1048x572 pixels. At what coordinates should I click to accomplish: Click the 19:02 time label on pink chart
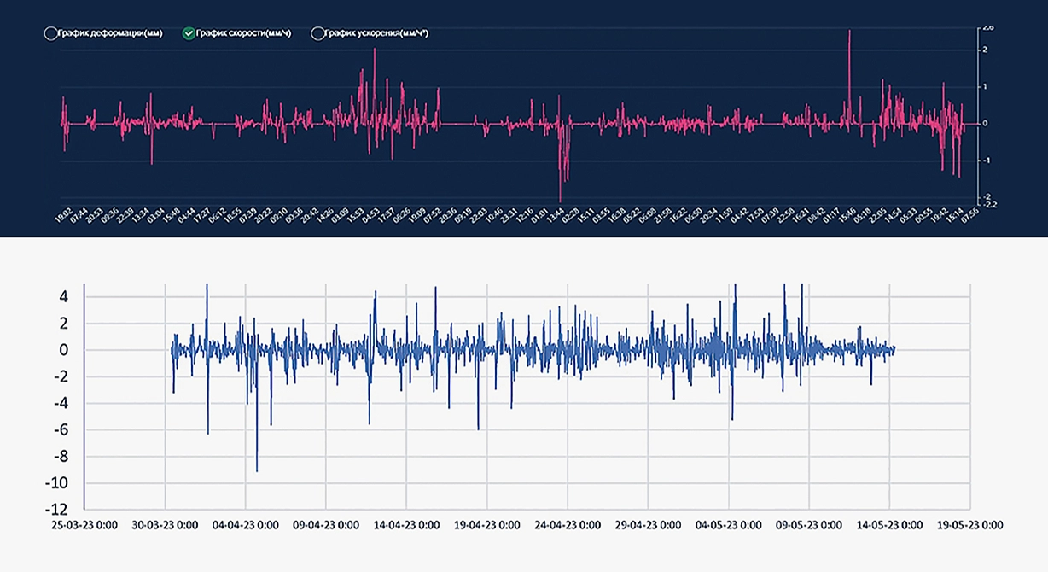pyautogui.click(x=63, y=216)
